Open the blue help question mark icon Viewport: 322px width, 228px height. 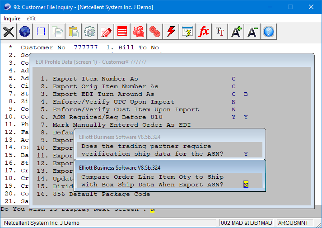(x=269, y=32)
